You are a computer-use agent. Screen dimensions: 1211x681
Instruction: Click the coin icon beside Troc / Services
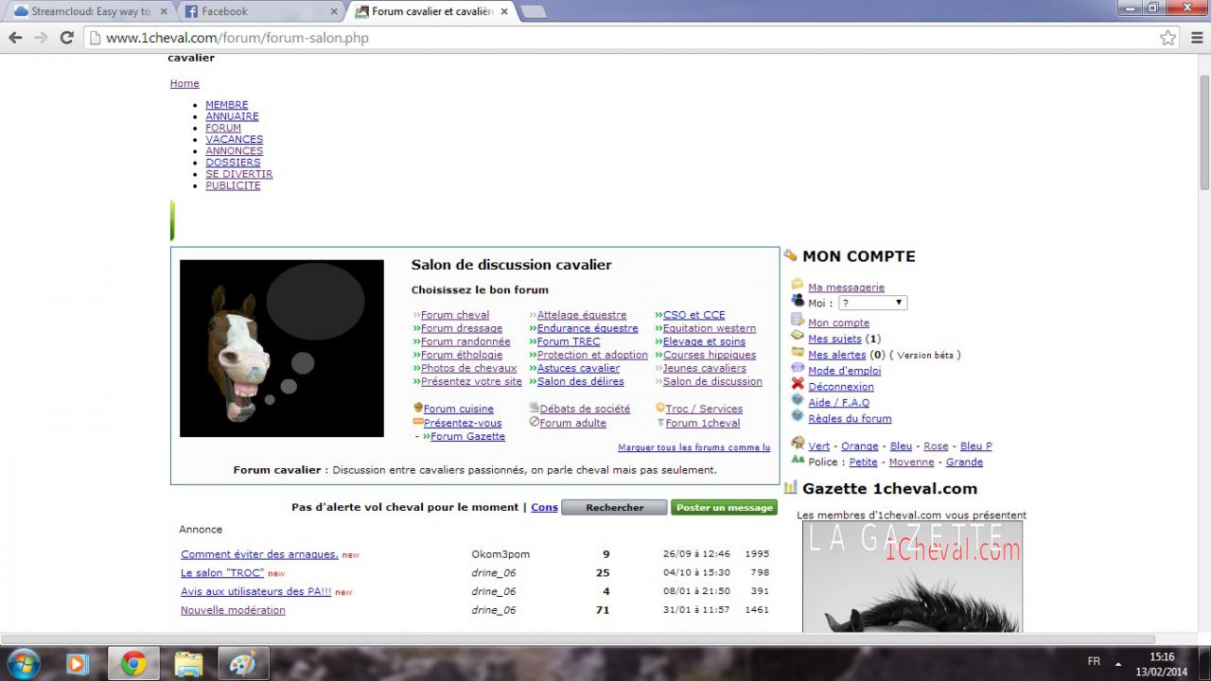coord(660,408)
